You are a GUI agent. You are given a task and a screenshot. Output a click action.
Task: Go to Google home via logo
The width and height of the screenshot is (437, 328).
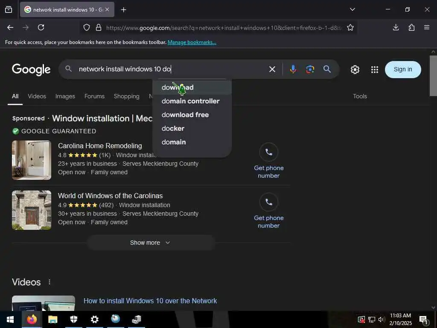coord(31,70)
